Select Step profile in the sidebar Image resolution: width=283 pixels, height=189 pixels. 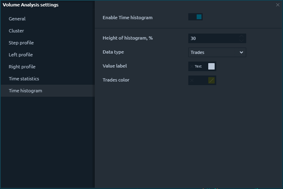pos(21,43)
